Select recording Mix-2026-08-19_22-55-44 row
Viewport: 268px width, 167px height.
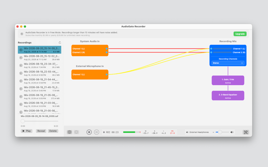click(x=39, y=73)
